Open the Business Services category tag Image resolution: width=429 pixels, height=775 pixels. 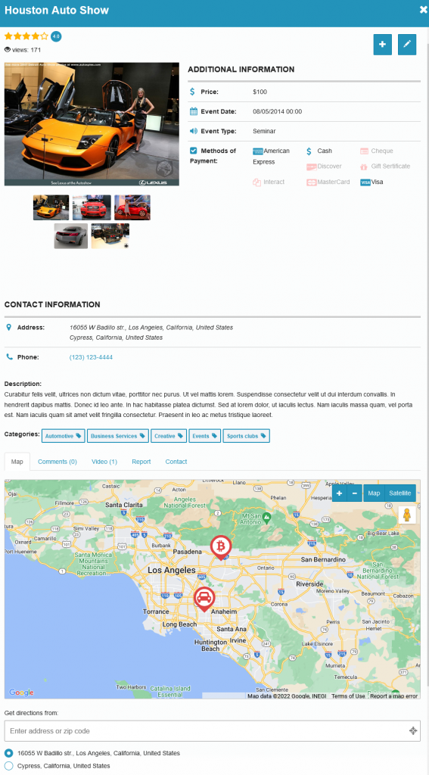[x=118, y=436]
